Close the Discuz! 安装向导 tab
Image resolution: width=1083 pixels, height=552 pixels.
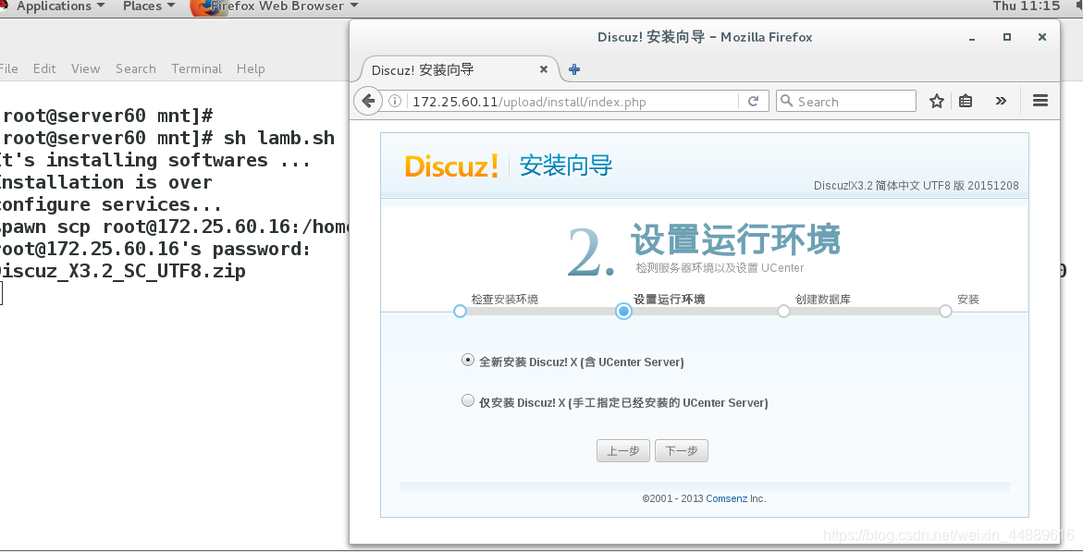[x=544, y=69]
